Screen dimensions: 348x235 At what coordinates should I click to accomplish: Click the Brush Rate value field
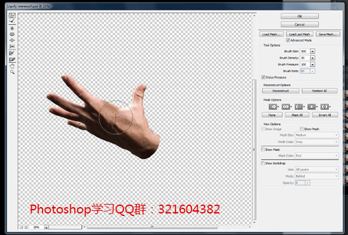tap(305, 71)
